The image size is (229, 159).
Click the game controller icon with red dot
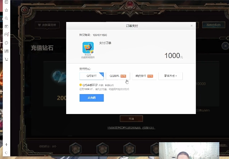pos(7,34)
